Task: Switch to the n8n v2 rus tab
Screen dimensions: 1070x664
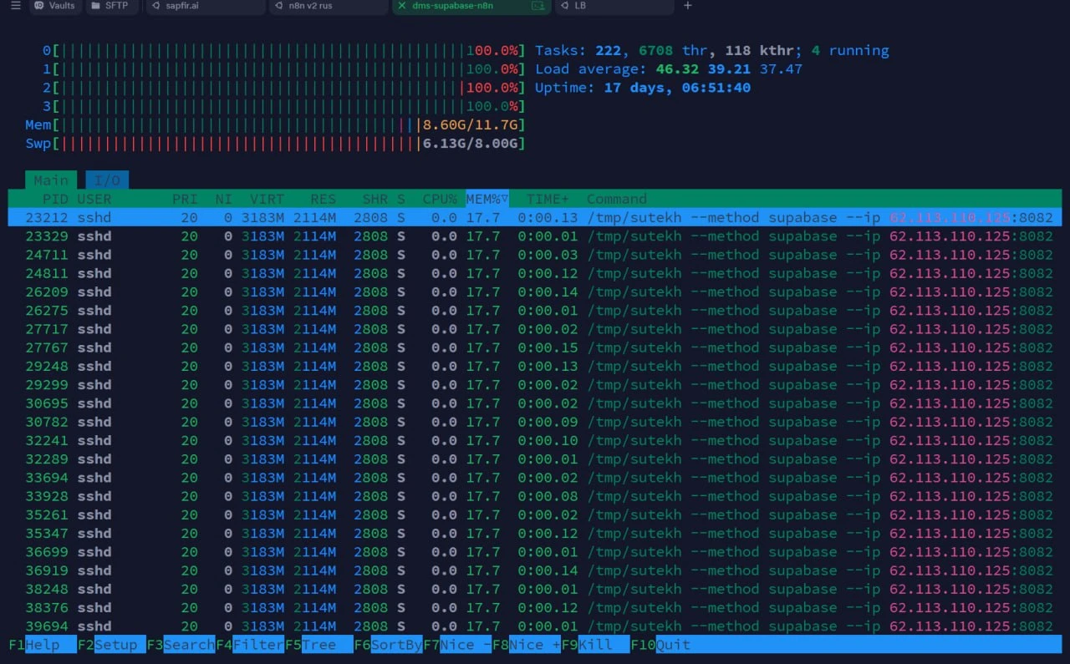Action: 328,6
